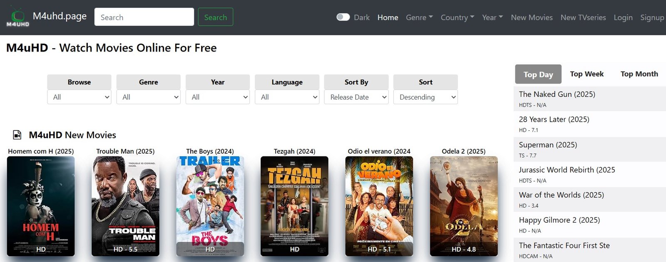Open The Fantastic Four First Steps entry
Image resolution: width=666 pixels, height=262 pixels.
(x=564, y=245)
